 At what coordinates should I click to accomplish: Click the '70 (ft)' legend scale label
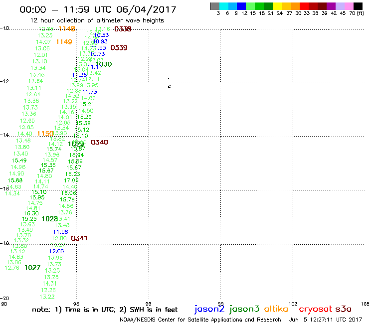[357, 13]
